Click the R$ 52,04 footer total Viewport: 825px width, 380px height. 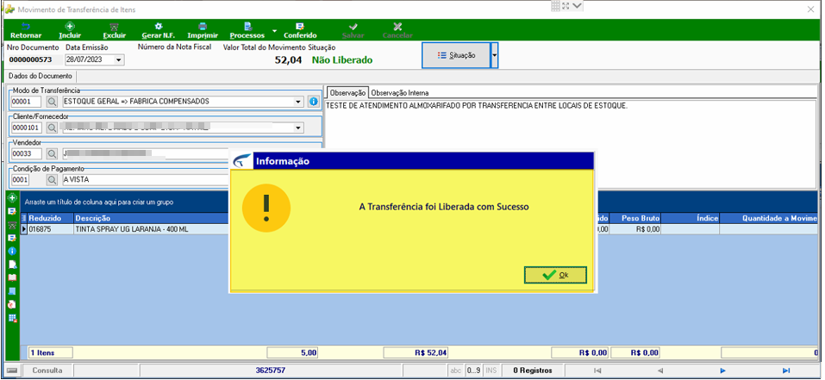tap(416, 352)
